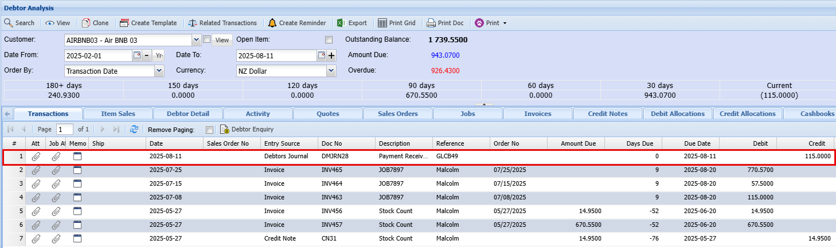
Task: Toggle the checkbox beside the Customer field
Action: point(206,40)
